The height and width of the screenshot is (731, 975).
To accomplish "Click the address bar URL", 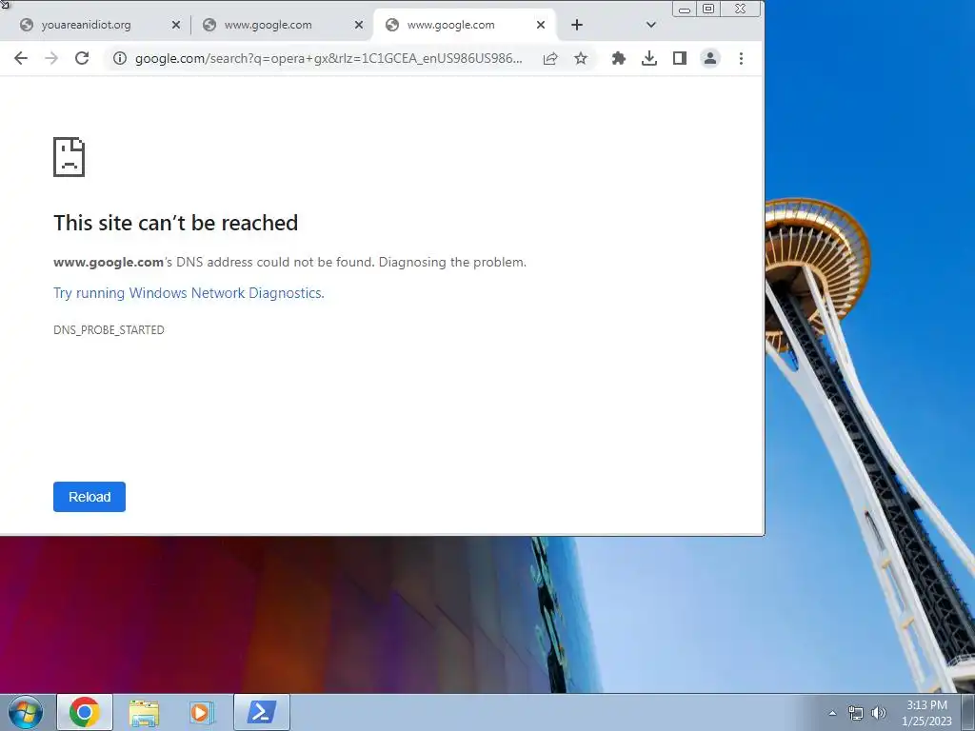I will (x=328, y=58).
